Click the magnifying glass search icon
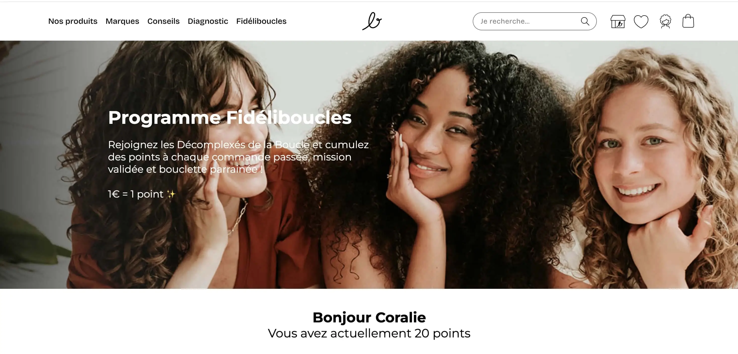This screenshot has height=354, width=738. pos(585,21)
